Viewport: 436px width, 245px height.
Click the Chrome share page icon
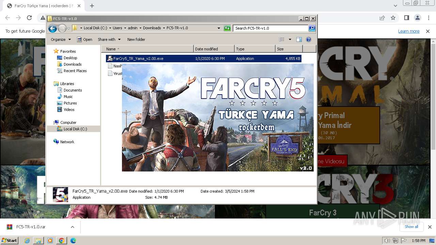pyautogui.click(x=382, y=18)
